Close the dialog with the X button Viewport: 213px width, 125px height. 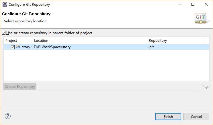(x=206, y=4)
